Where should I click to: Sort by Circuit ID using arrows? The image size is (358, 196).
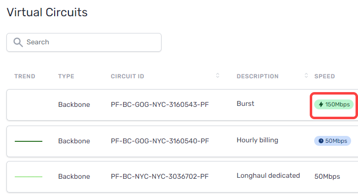[x=218, y=76]
